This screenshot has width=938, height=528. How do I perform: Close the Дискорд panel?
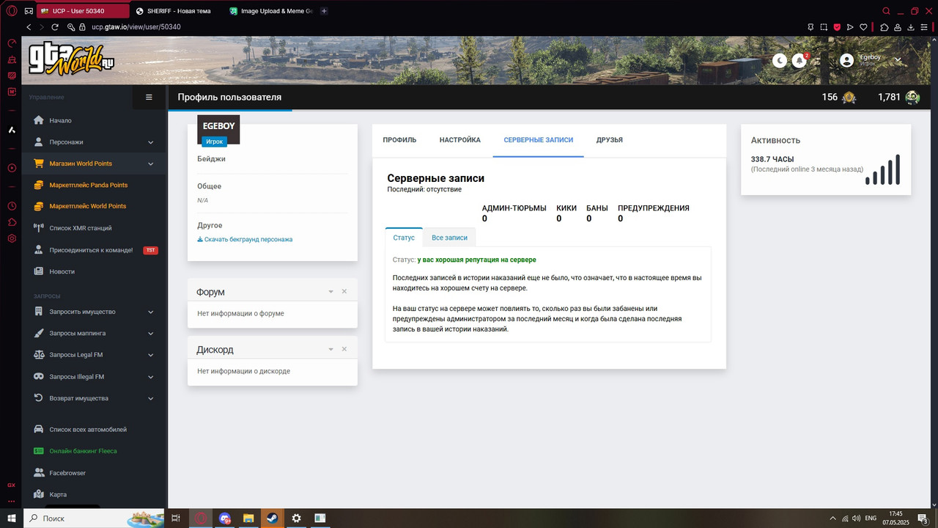point(344,350)
